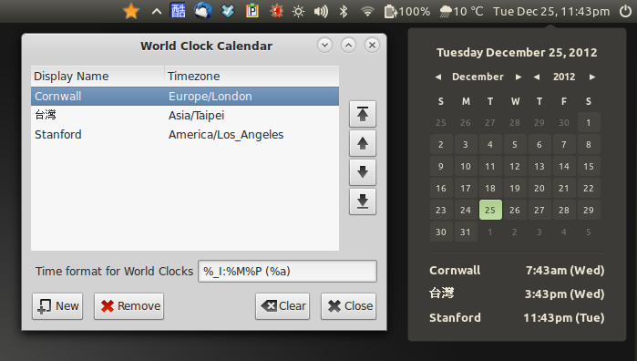Screen dimensions: 637x361
Task: Select December 22 in calendar
Action: [589, 188]
